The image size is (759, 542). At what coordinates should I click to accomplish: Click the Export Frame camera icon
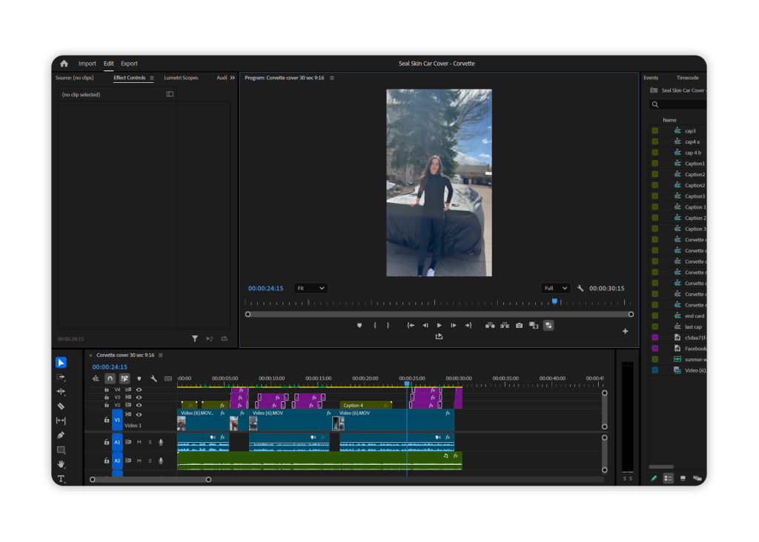(x=519, y=325)
